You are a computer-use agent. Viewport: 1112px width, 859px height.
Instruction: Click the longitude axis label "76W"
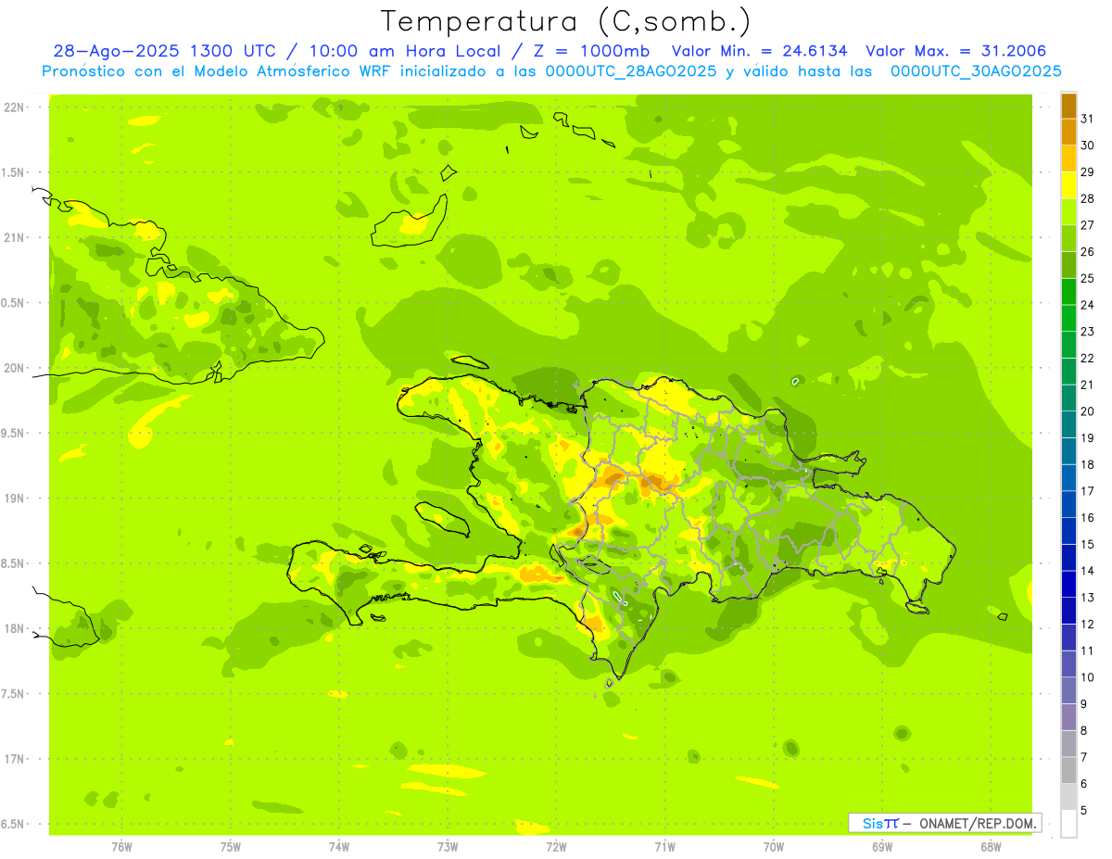[x=121, y=847]
